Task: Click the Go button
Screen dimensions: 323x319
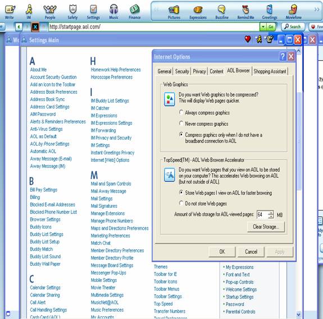Action: (x=271, y=27)
